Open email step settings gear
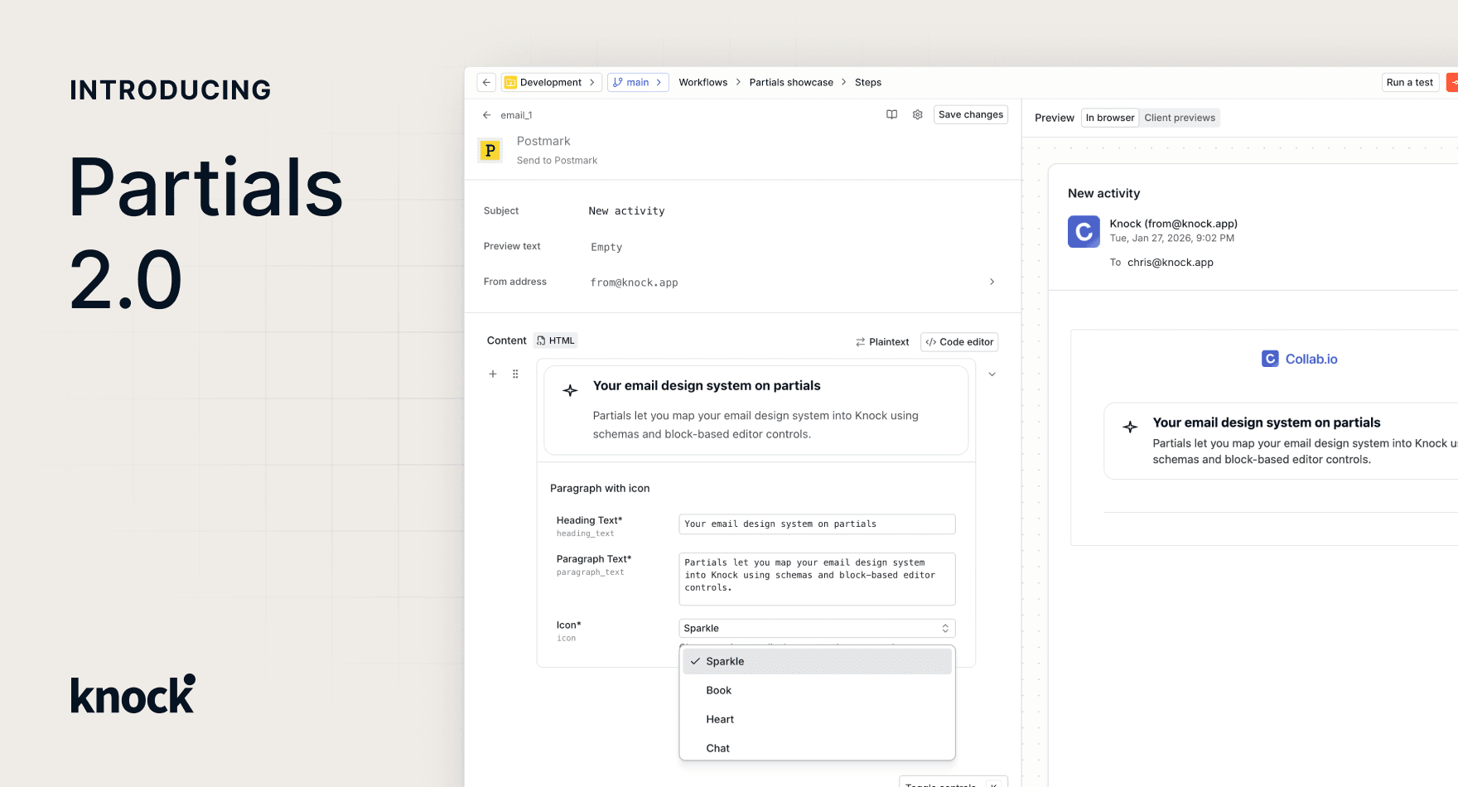Viewport: 1458px width, 787px height. pos(917,114)
